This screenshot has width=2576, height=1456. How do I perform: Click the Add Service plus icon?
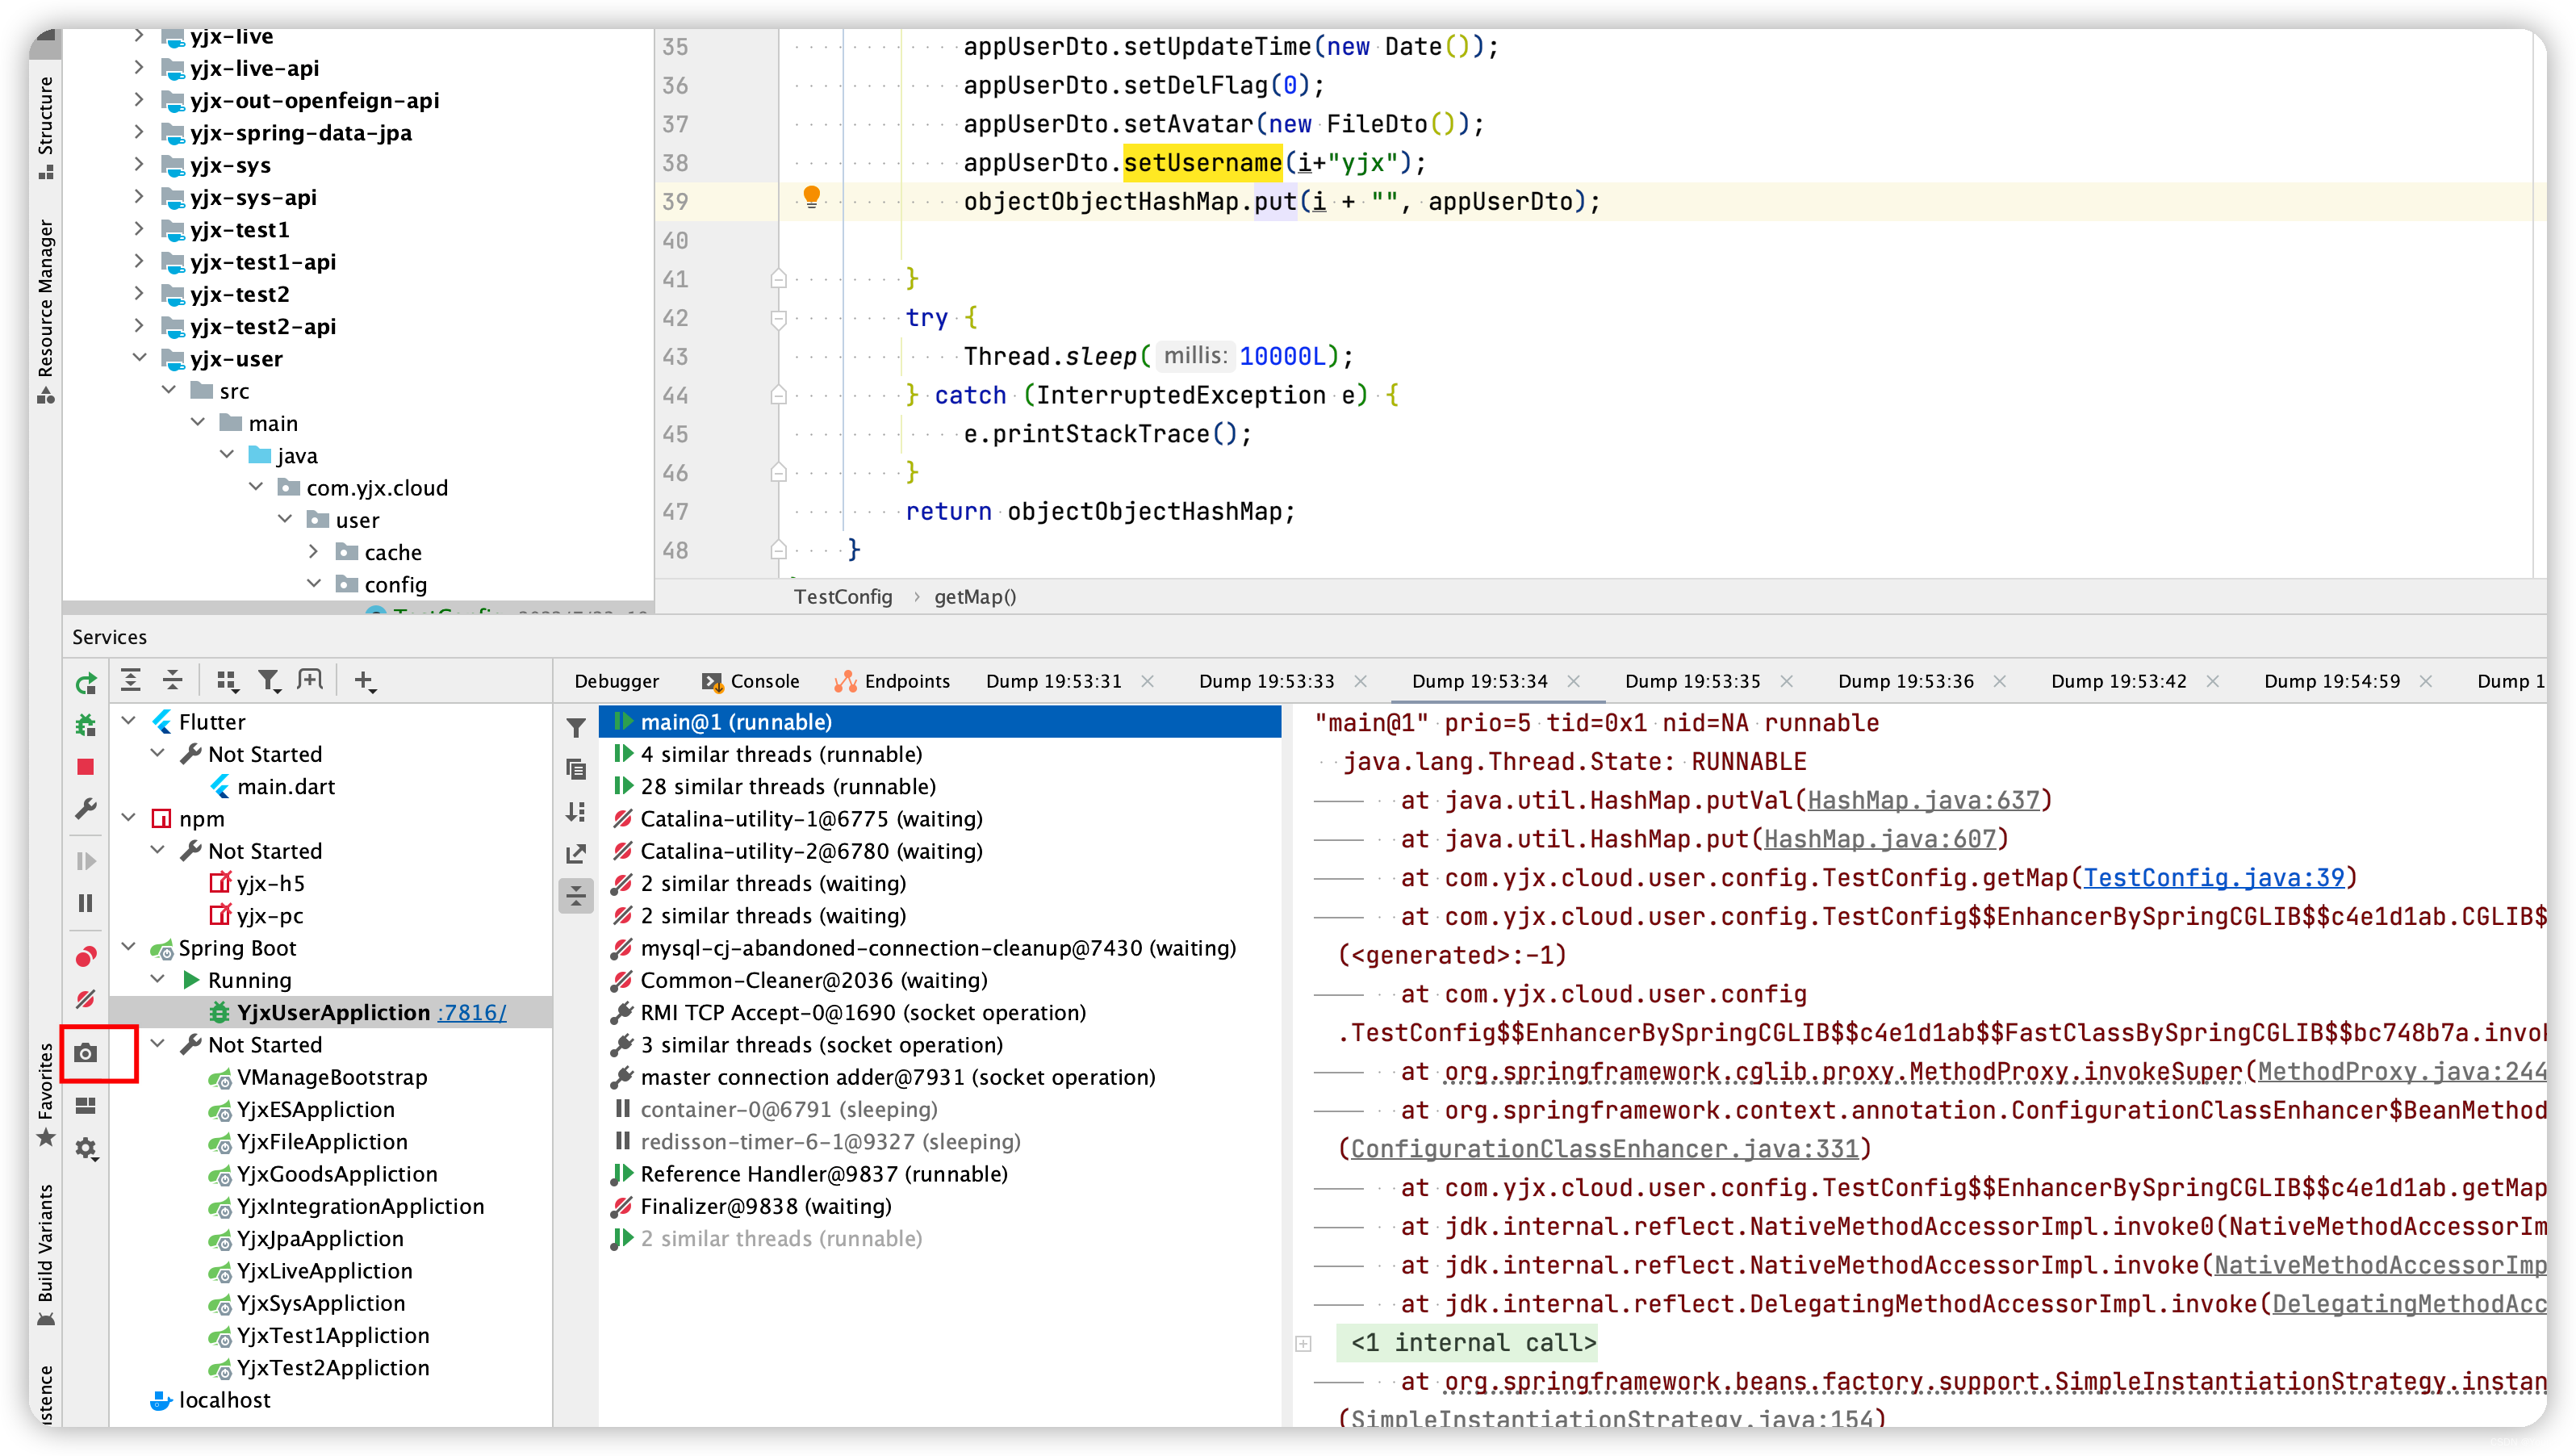tap(364, 681)
